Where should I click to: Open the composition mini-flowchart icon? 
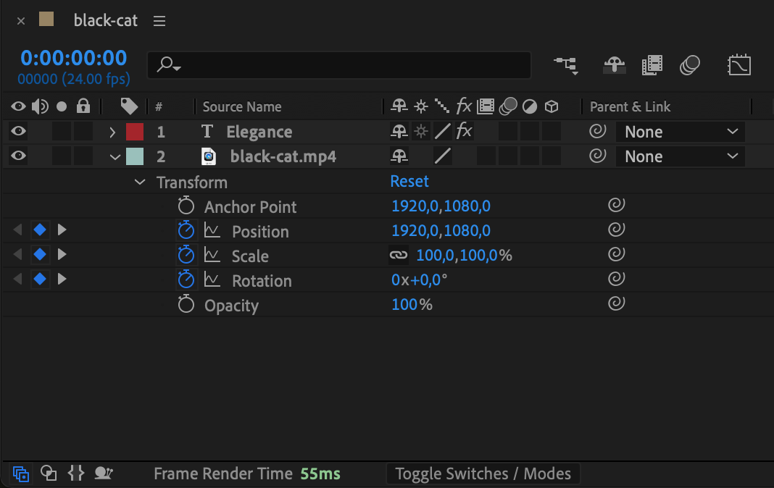pyautogui.click(x=566, y=65)
